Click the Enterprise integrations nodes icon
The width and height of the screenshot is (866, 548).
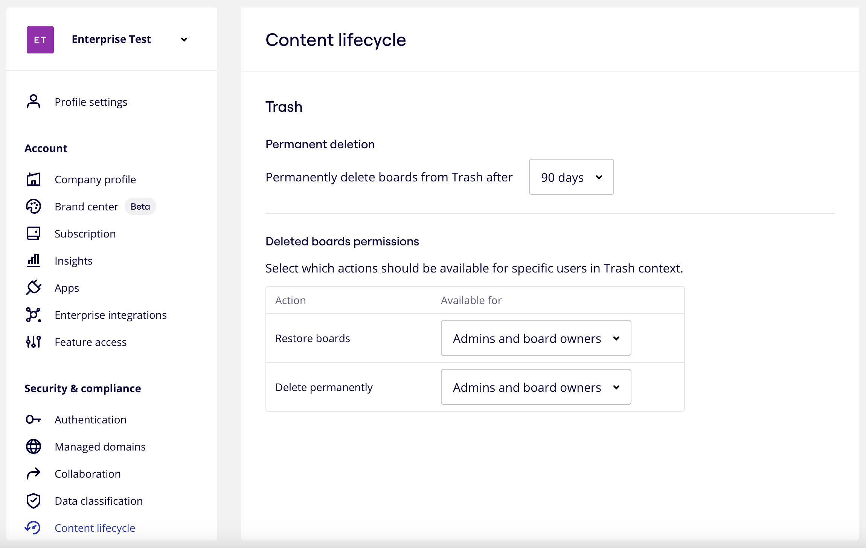(34, 315)
